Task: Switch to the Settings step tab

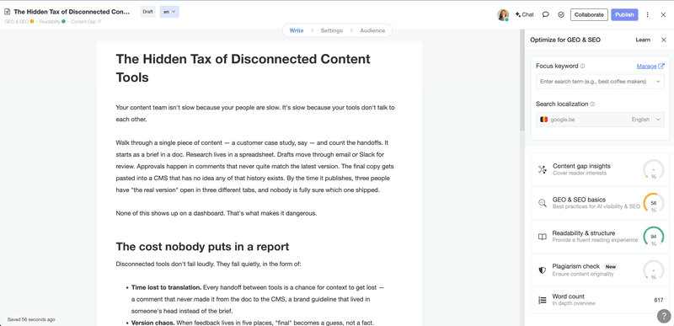Action: point(332,30)
